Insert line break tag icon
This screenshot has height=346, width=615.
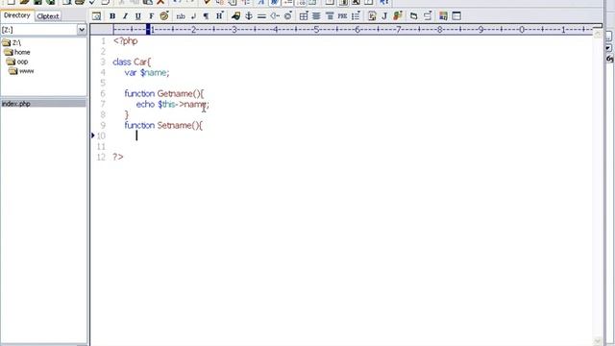point(193,16)
